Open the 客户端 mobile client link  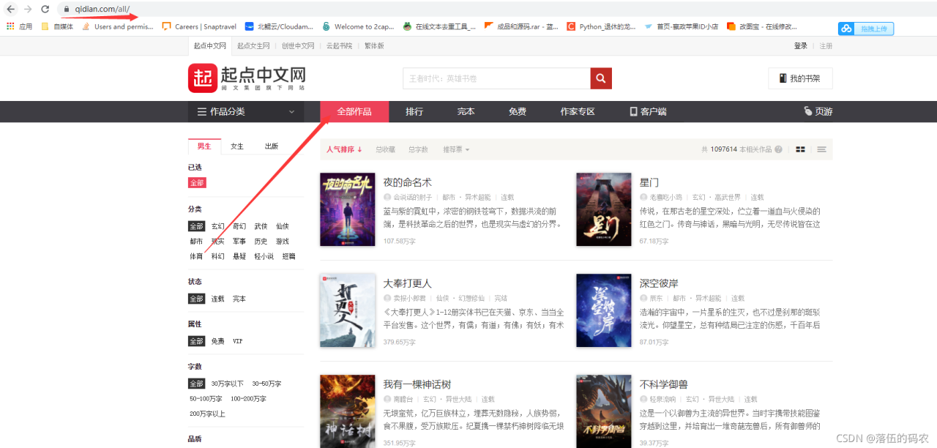(x=648, y=112)
